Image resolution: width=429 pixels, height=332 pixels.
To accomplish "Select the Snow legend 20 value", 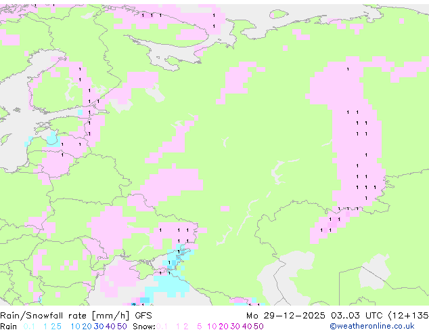I will (223, 327).
